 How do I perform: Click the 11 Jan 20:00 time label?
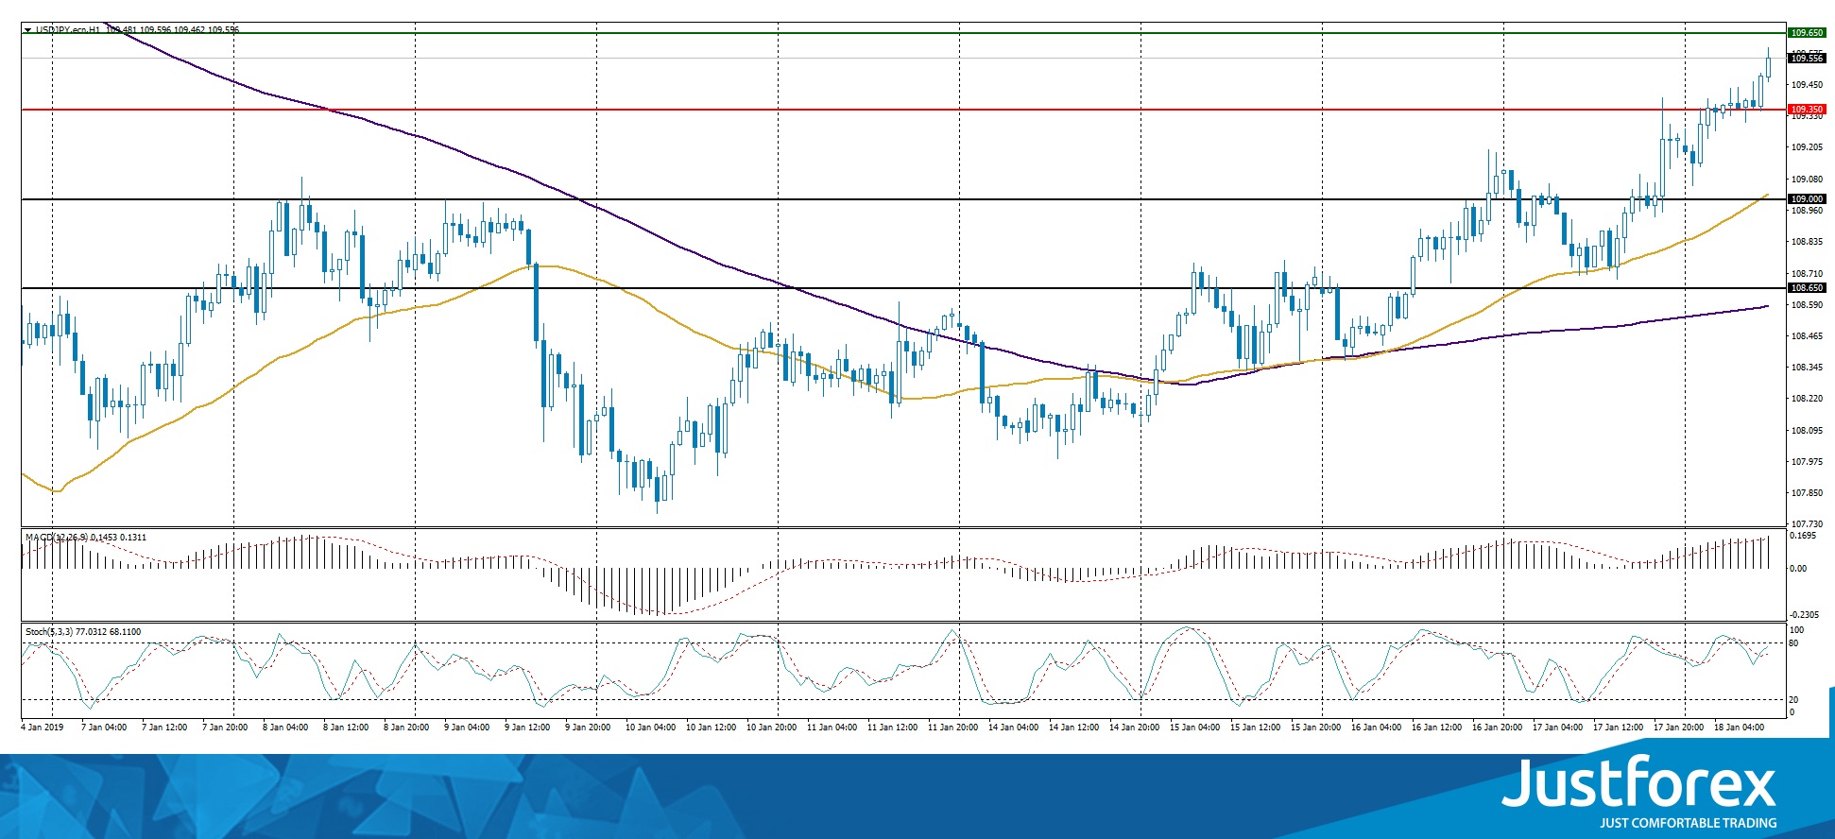[952, 728]
